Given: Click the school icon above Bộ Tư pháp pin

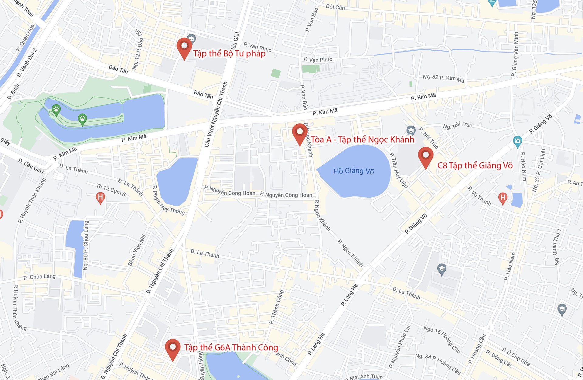Looking at the screenshot, I should click(191, 39).
